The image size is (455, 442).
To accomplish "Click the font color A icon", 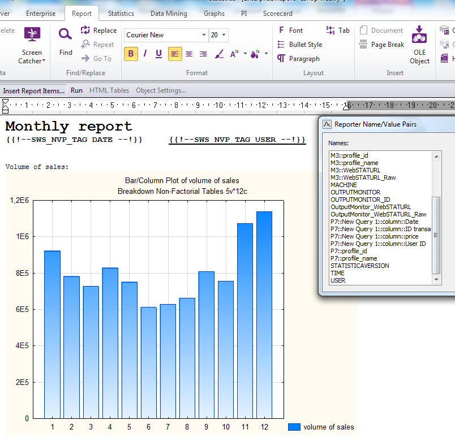I will coord(234,54).
